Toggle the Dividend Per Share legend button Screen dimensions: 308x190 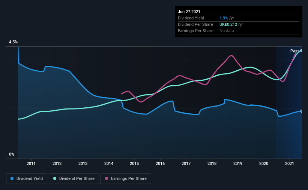[74, 179]
